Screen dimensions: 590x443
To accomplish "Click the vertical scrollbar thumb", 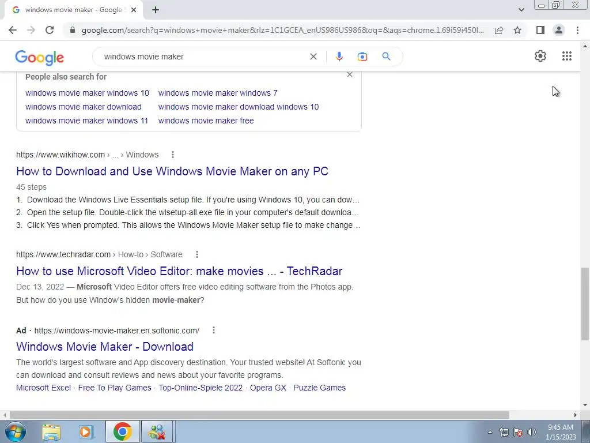I will tap(585, 304).
